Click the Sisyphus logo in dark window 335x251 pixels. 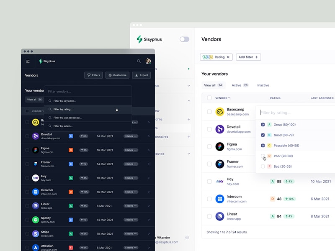(x=47, y=61)
